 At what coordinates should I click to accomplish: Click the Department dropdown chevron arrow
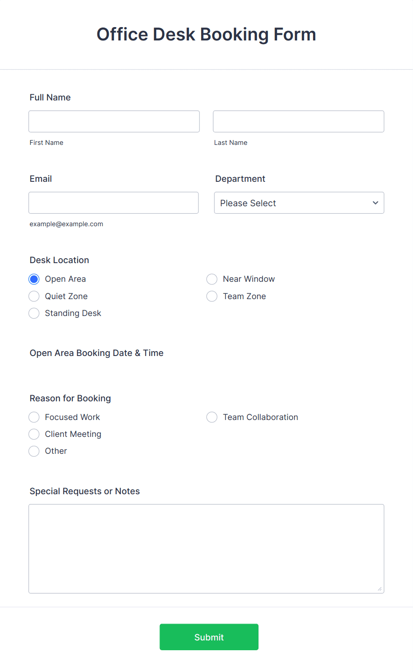[x=375, y=203]
